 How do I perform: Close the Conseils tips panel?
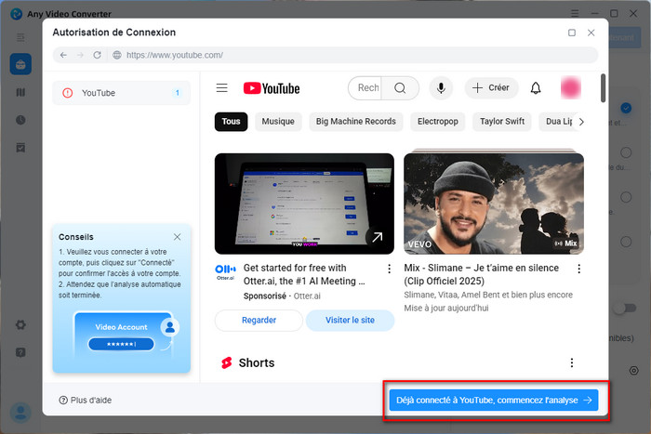[x=178, y=237]
